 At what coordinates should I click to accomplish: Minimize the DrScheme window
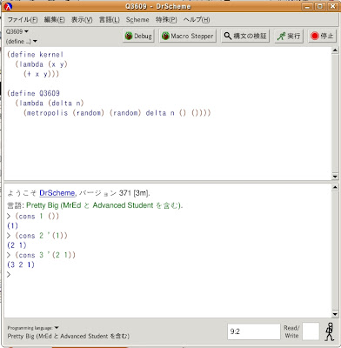(308, 6)
